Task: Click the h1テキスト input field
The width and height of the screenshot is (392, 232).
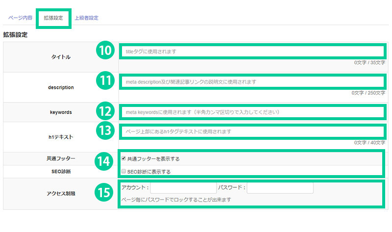Action: point(252,132)
